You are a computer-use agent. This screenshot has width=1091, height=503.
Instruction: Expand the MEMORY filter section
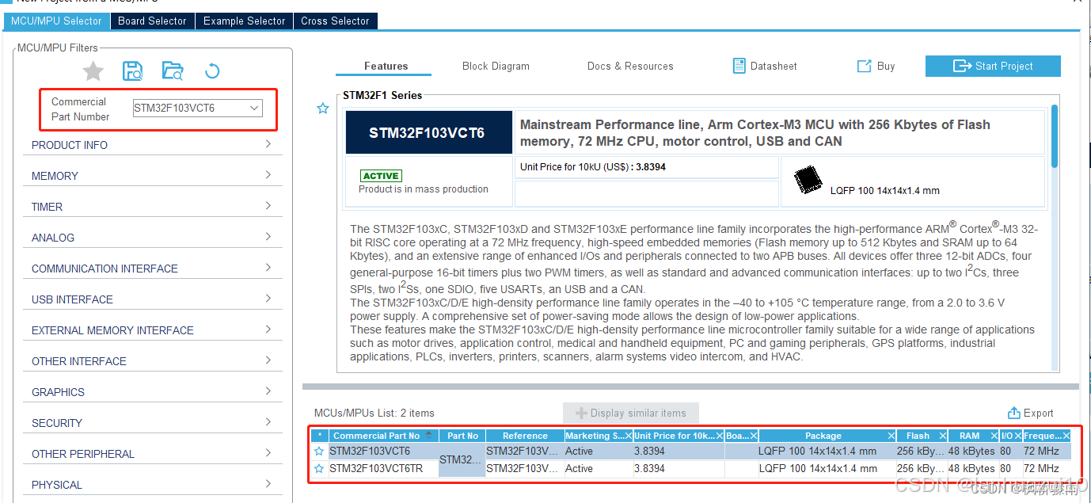click(268, 175)
